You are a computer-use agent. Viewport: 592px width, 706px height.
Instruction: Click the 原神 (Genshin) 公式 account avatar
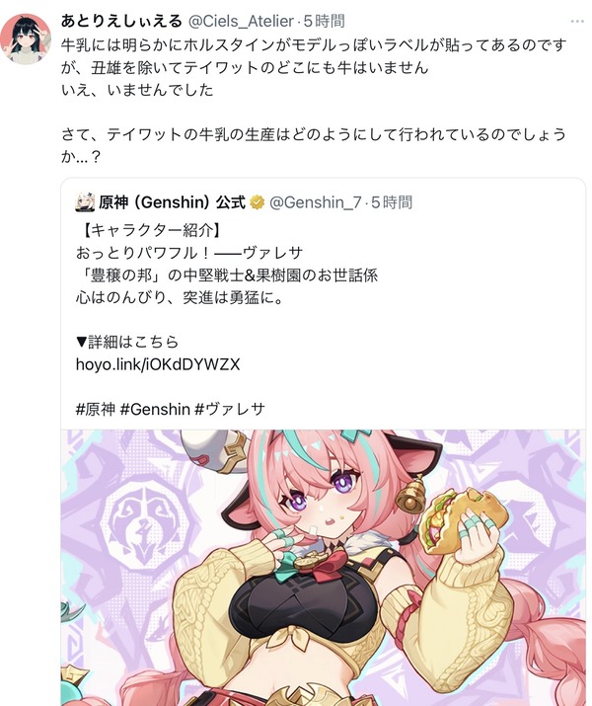(x=85, y=202)
